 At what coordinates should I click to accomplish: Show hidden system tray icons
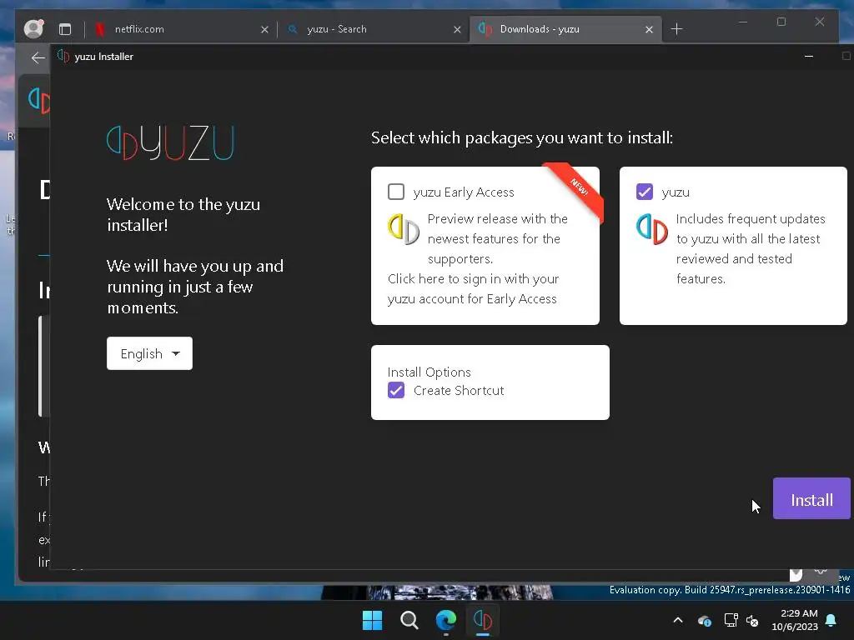point(678,620)
